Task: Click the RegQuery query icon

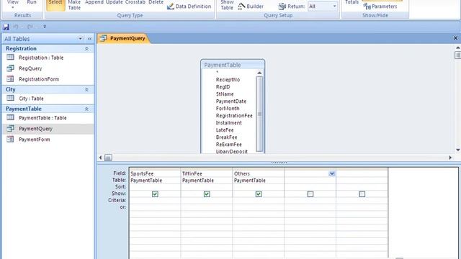Action: click(10, 68)
